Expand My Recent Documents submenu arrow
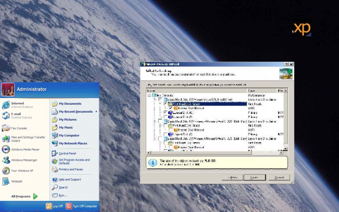339x212 pixels. pyautogui.click(x=96, y=111)
